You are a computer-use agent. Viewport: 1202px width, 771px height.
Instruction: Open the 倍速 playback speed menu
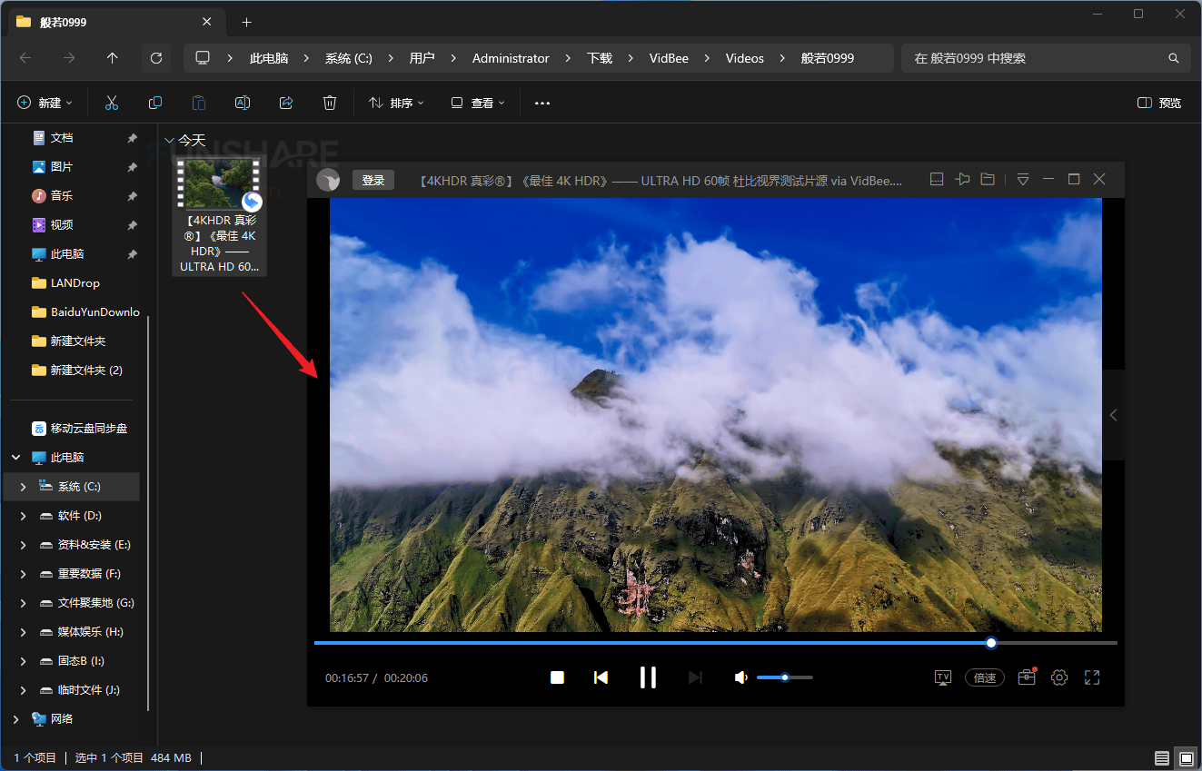point(985,677)
